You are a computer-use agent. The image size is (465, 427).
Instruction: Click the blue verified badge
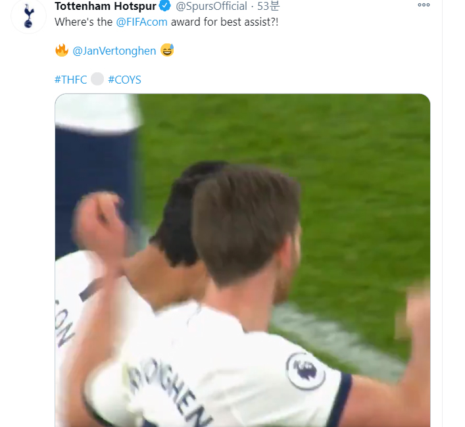(165, 7)
